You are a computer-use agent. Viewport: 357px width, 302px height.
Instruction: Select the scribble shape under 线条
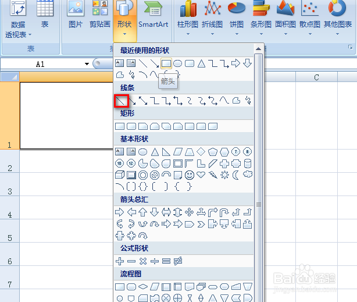pyautogui.click(x=248, y=101)
